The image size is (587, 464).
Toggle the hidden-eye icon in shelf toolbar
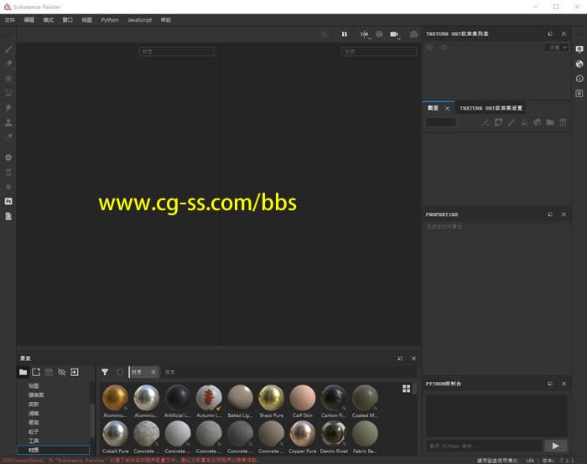61,372
